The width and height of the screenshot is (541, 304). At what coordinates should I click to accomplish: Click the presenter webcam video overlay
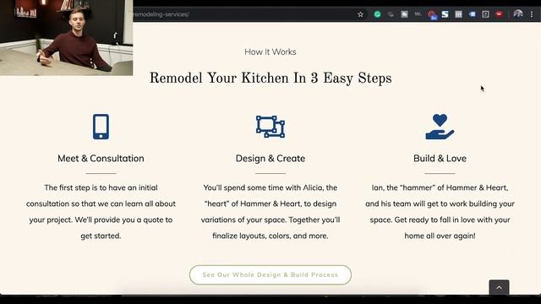tap(66, 37)
